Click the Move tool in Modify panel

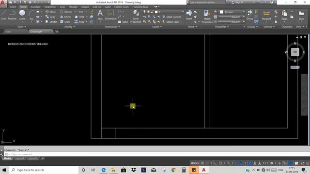pos(50,12)
